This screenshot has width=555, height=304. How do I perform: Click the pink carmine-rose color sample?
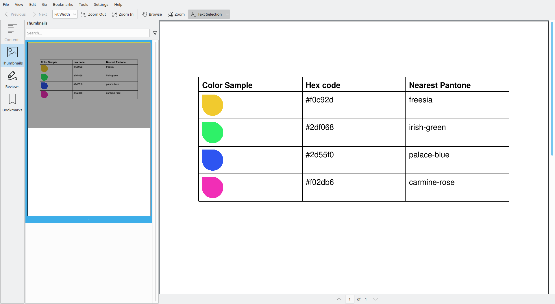point(212,187)
